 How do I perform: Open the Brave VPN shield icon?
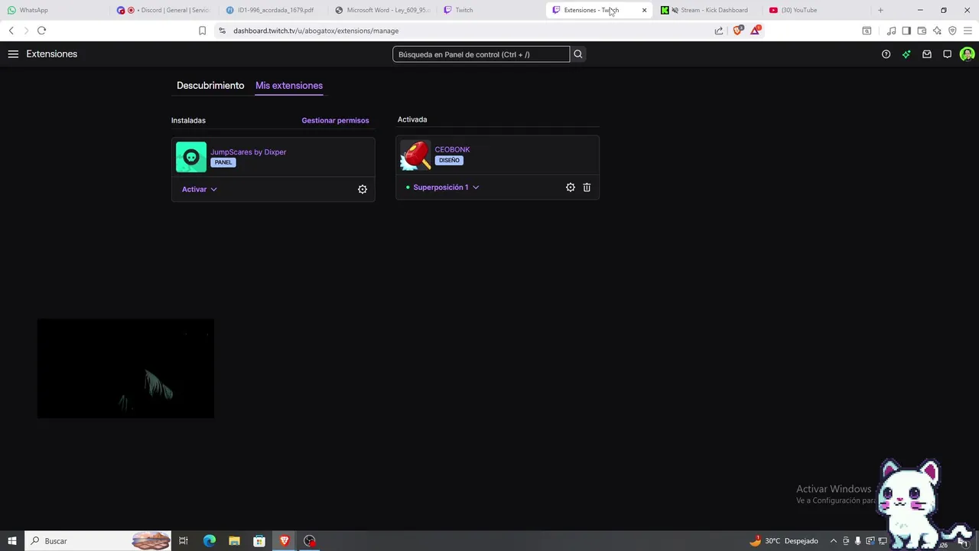tap(952, 31)
